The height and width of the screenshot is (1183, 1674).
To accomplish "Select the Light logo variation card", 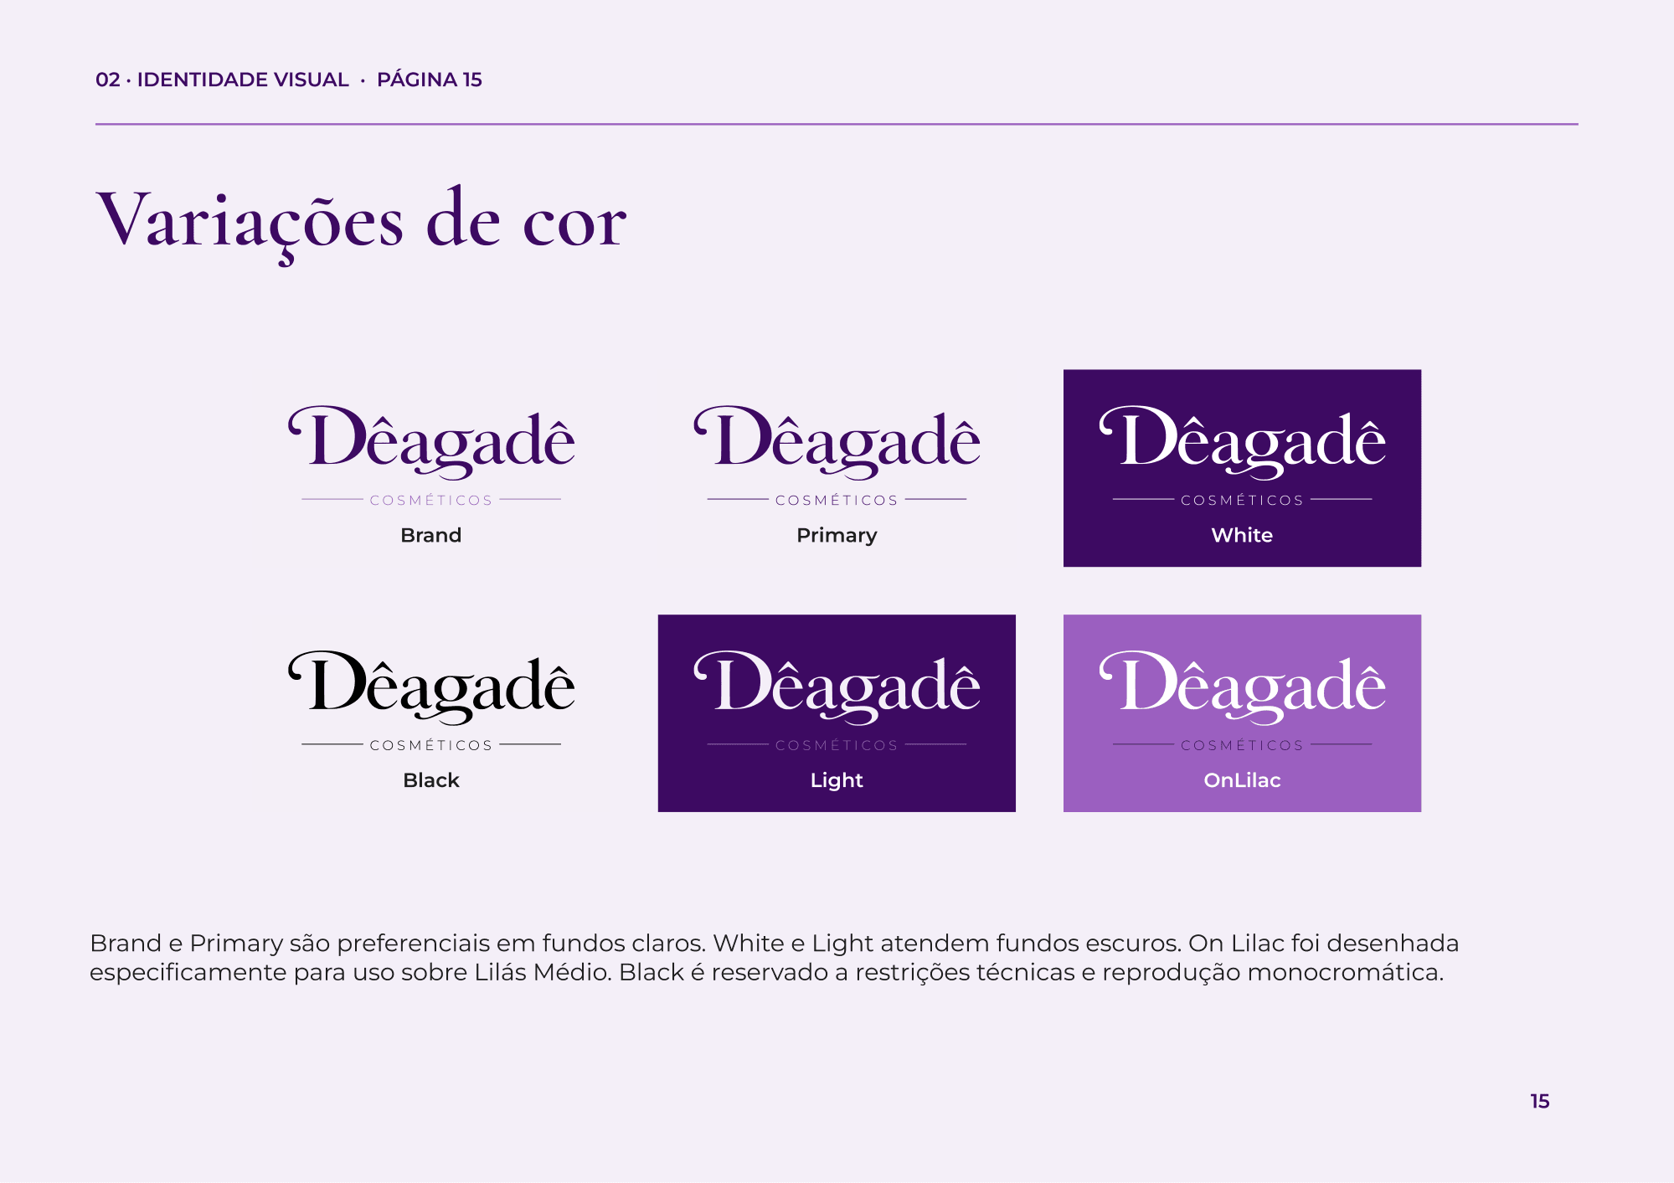I will click(x=837, y=713).
